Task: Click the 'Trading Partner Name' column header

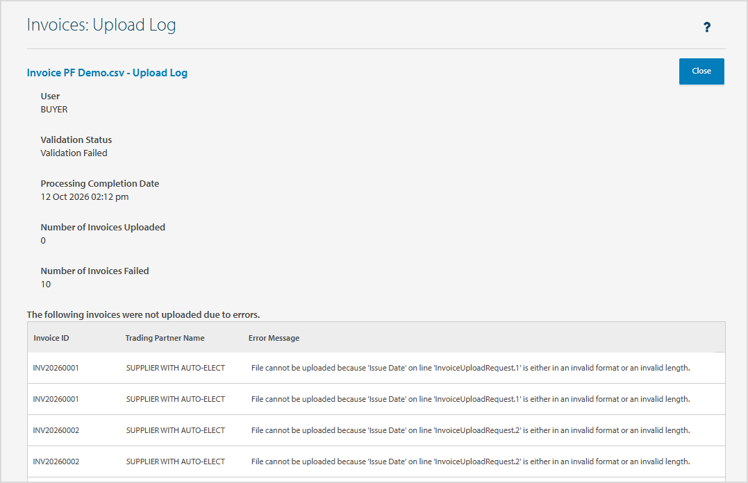Action: pos(165,338)
